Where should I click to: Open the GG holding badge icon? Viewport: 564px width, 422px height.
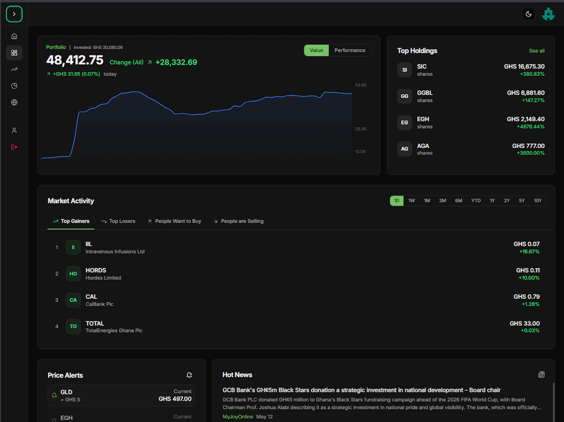tap(404, 96)
